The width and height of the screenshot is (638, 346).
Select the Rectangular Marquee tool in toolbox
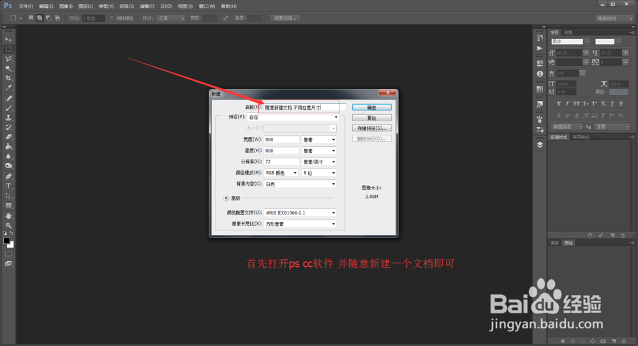(8, 49)
